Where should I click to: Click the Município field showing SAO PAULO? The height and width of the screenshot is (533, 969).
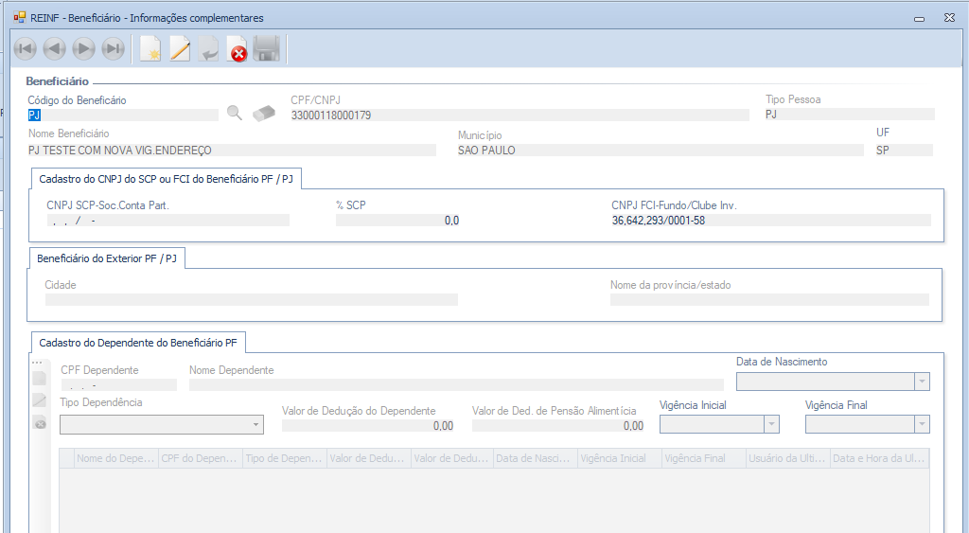tap(660, 151)
